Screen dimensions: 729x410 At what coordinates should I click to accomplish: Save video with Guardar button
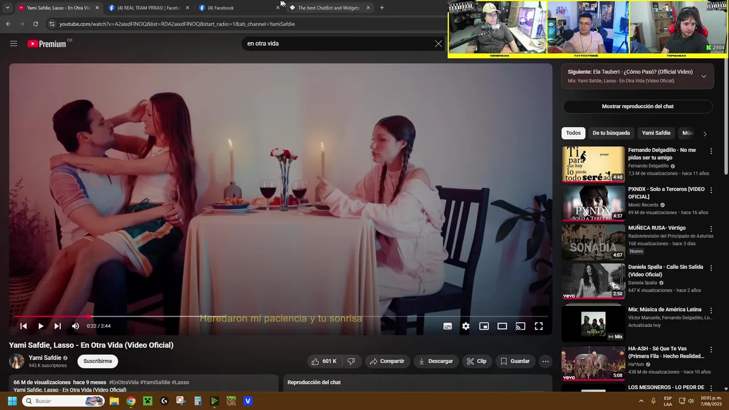click(515, 361)
